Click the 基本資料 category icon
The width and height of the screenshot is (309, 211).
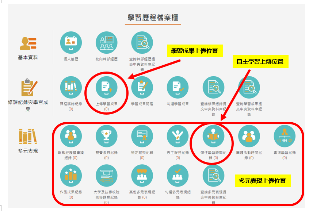(28, 43)
